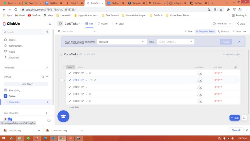Open the CodeTasks title dropdown
Viewport: 250px width, 141px height.
click(x=72, y=24)
